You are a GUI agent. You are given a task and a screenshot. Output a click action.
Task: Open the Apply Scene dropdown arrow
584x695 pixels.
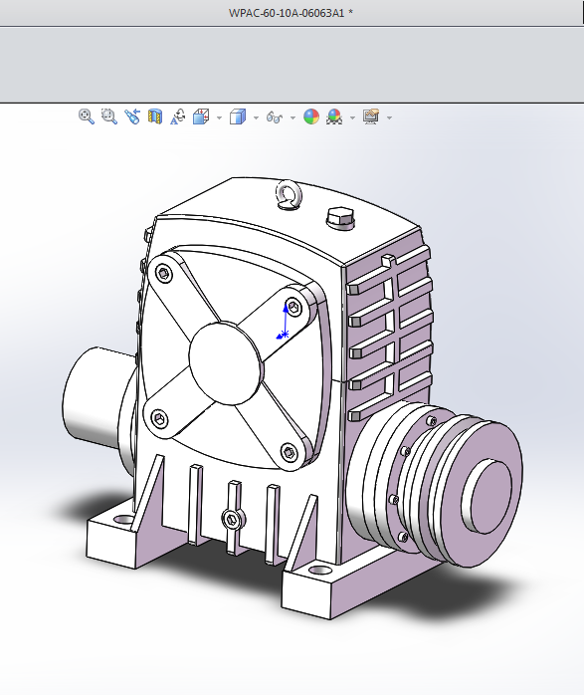352,117
